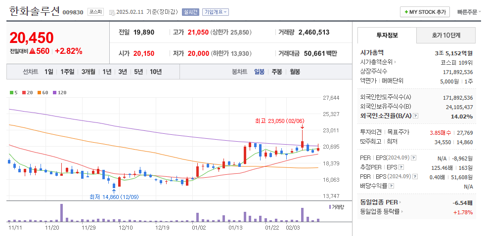Click the 거래량 value 2,460,513
This screenshot has height=236, width=486.
[x=313, y=32]
